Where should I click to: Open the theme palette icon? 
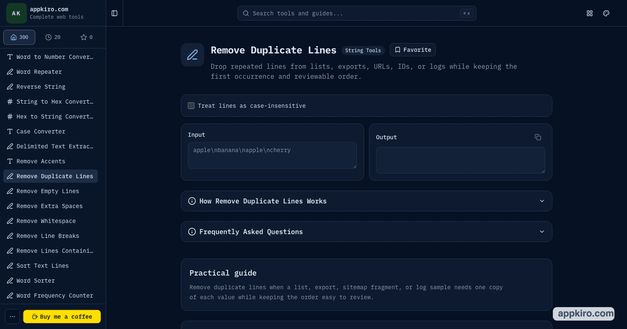click(606, 13)
